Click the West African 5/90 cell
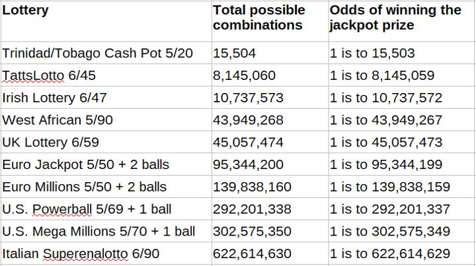This screenshot has width=476, height=266. click(x=106, y=119)
